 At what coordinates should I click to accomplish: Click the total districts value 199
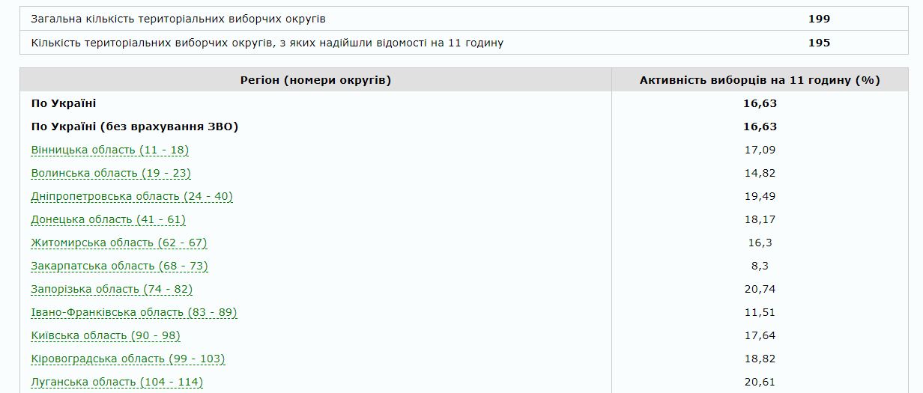819,19
